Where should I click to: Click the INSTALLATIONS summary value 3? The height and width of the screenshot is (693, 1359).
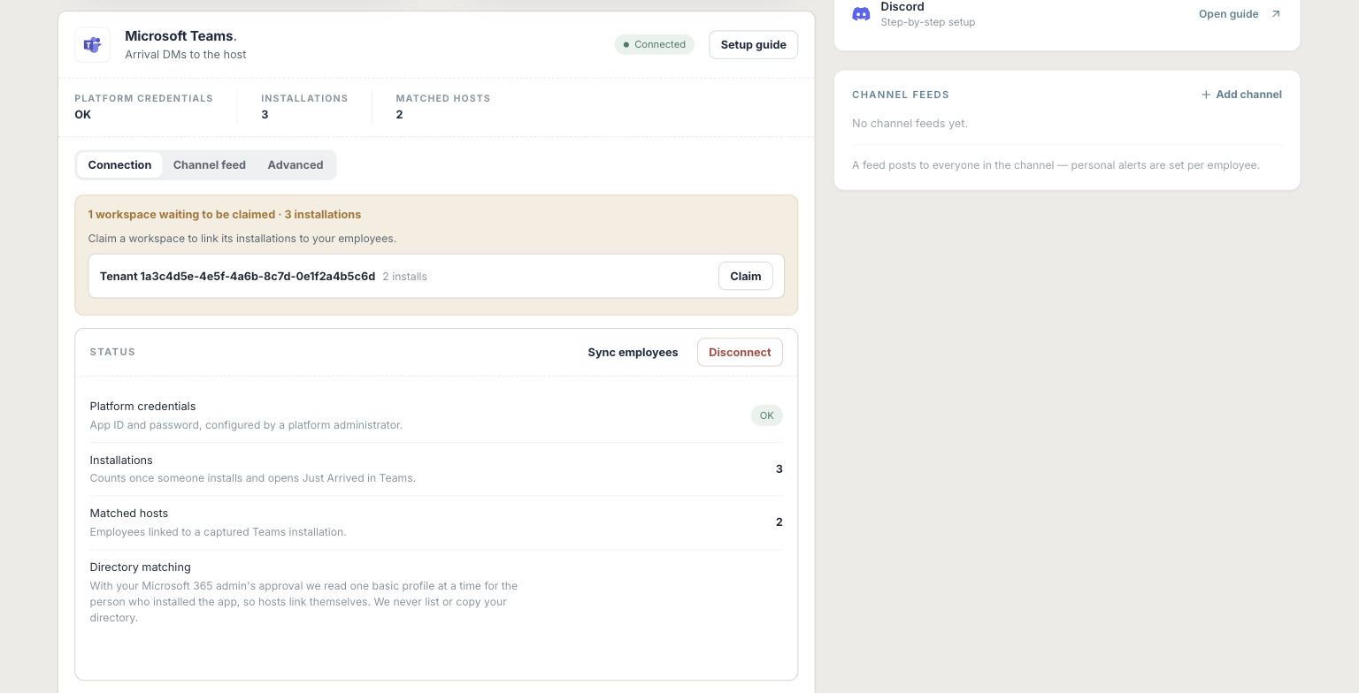pyautogui.click(x=265, y=115)
